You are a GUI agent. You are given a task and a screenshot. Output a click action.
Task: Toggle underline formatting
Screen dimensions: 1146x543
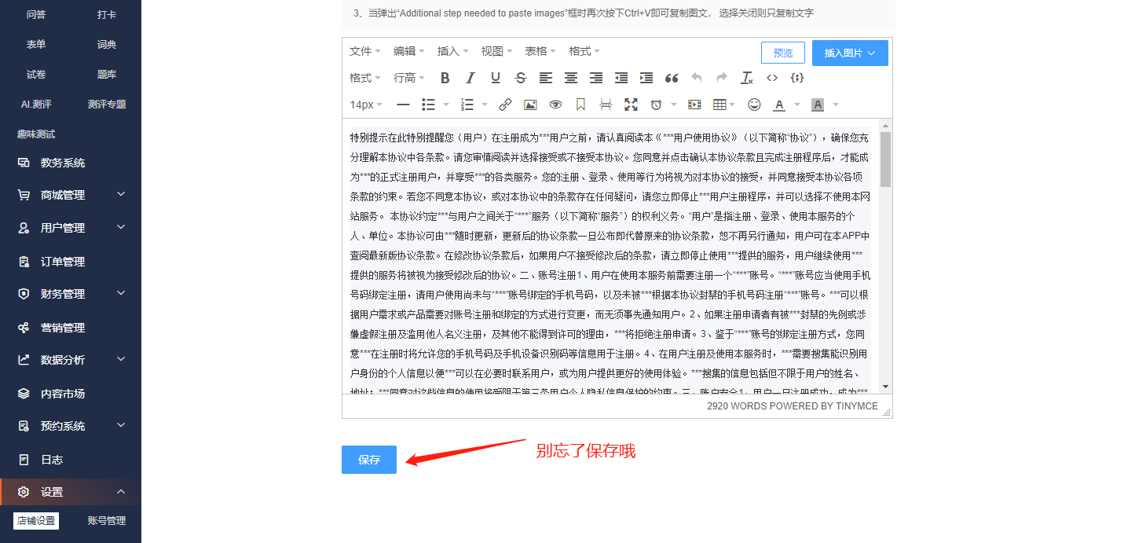pyautogui.click(x=495, y=78)
